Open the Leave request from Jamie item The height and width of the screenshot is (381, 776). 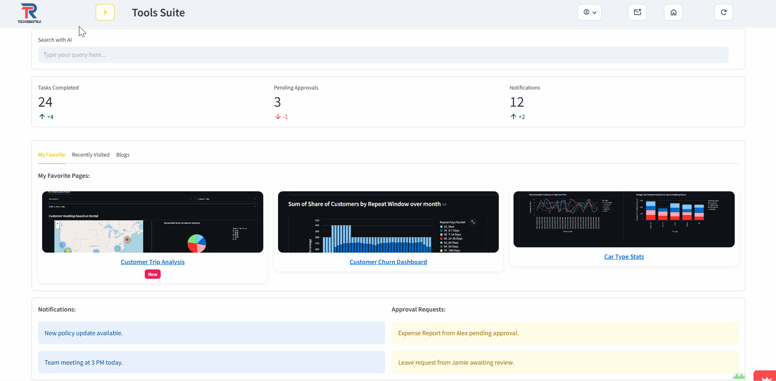coord(565,362)
